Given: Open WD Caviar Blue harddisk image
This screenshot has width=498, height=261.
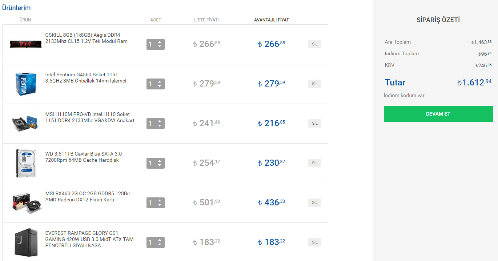Looking at the screenshot, I should [26, 163].
